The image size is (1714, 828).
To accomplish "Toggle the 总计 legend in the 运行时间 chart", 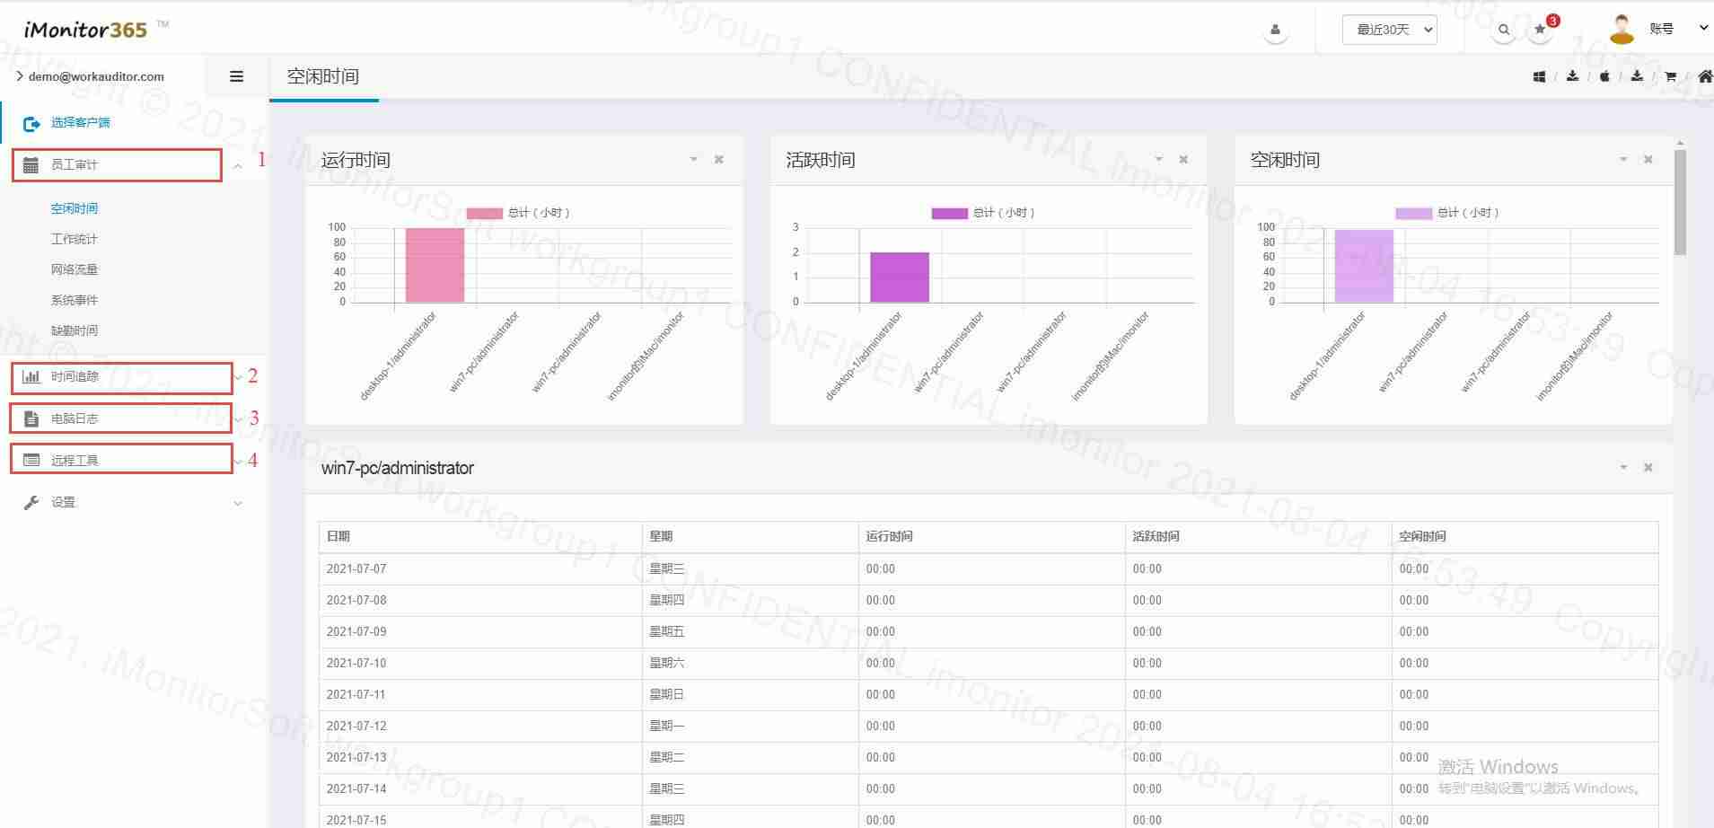I will pos(518,213).
